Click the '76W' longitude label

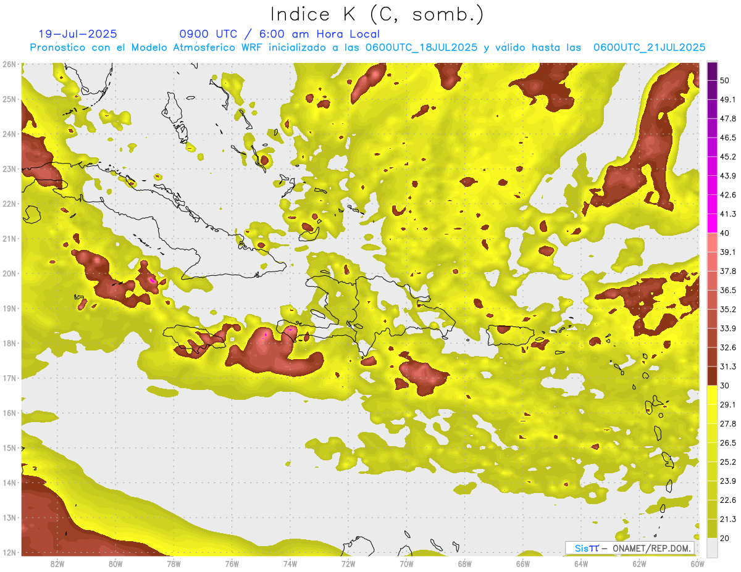[232, 563]
